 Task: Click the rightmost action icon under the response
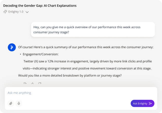[x=40, y=83]
